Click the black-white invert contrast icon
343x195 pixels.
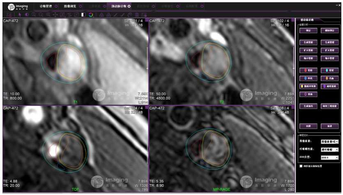(x=83, y=15)
